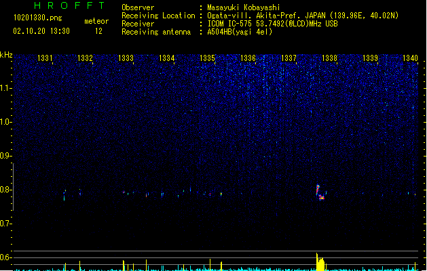The height and width of the screenshot is (271, 427).
Task: Select the ICOM IC-575 53.7492 MHz receiver text
Action: (x=273, y=24)
